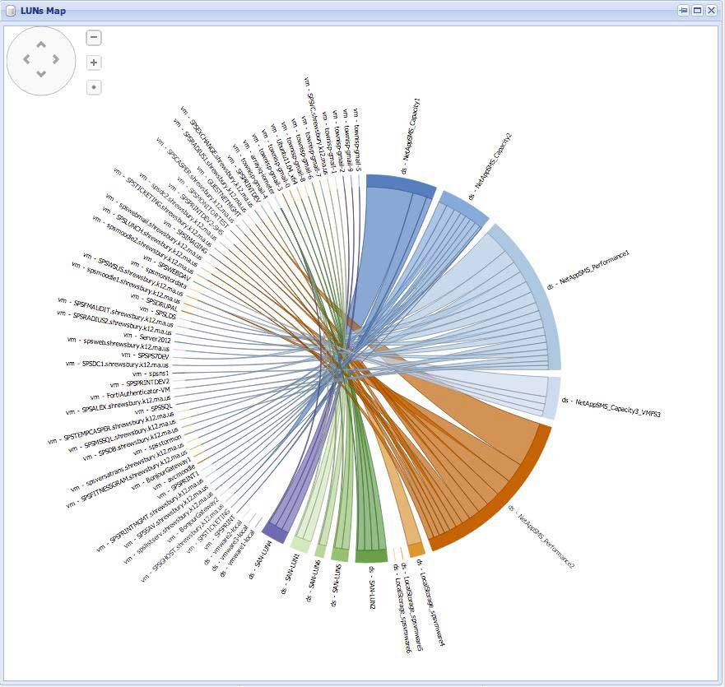The height and width of the screenshot is (687, 725).
Task: Click the "ds - SAN-LUN1" label
Action: click(x=290, y=573)
